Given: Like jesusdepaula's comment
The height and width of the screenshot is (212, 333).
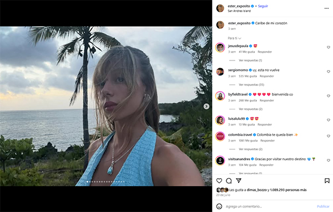Looking at the screenshot, I should click(x=329, y=47).
